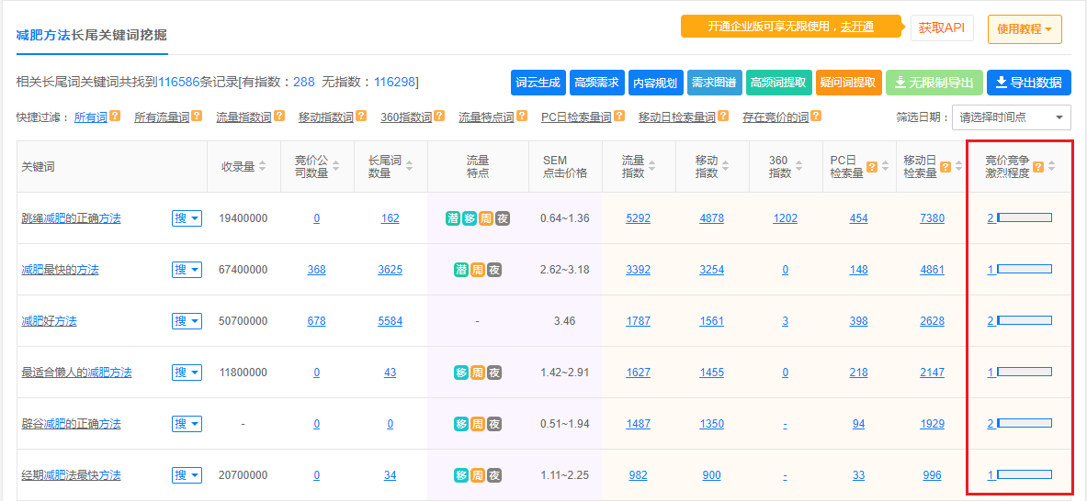1087x501 pixels.
Task: Open 筛选日期 time point dropdown
Action: (x=1011, y=117)
